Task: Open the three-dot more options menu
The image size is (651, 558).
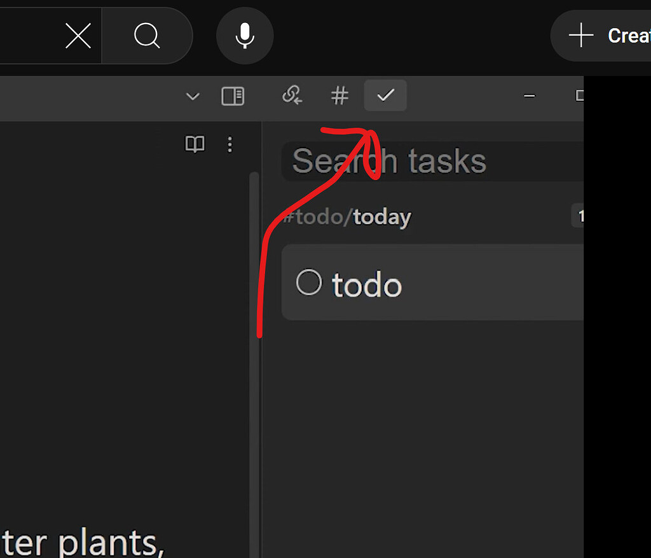Action: click(x=230, y=144)
